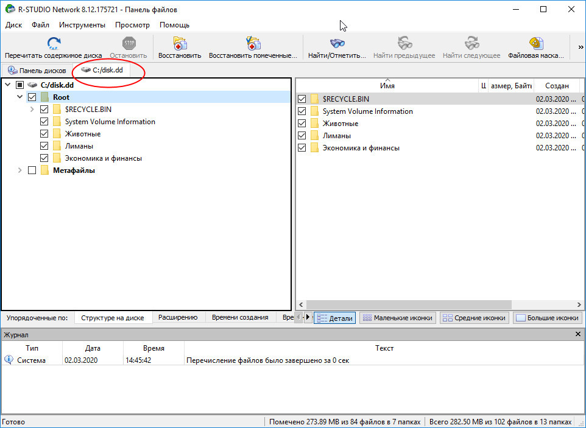
Task: Collapse the Root folder node
Action: [20, 97]
